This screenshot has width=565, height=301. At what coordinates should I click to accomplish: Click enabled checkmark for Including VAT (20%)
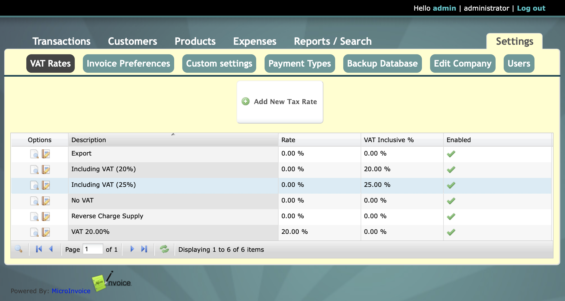tap(451, 170)
